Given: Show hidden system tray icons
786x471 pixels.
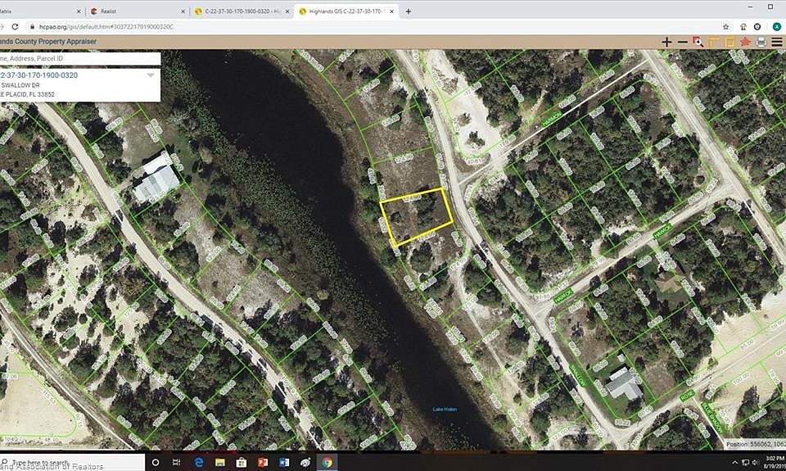Looking at the screenshot, I should click(x=734, y=463).
